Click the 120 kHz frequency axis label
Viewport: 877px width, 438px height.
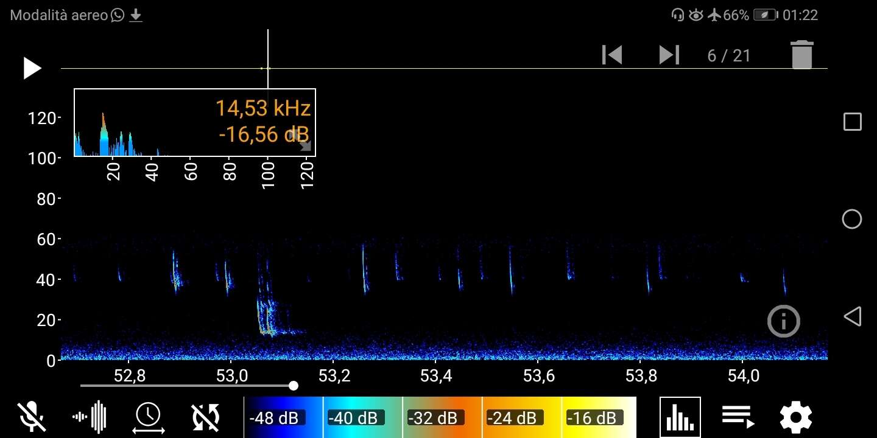coord(43,118)
